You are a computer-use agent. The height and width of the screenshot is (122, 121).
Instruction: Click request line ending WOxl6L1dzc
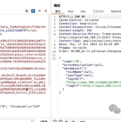[23, 68]
